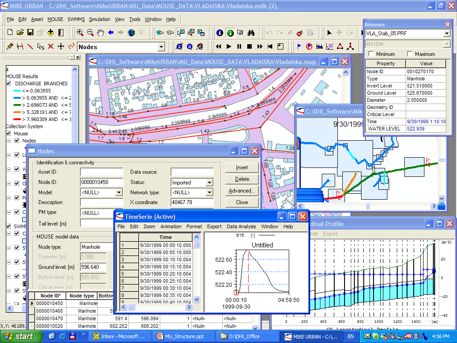Click the Advanced... button in Nodes dialog
457x343 pixels.
coord(242,191)
